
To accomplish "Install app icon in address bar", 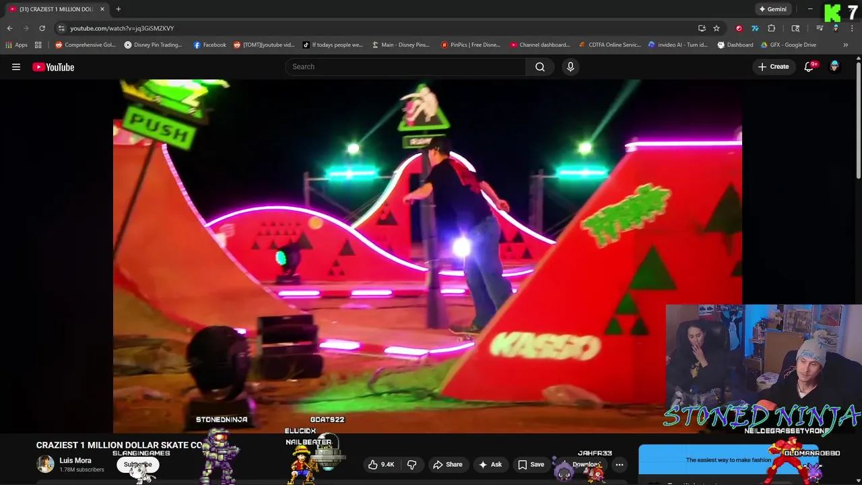I will 702,28.
